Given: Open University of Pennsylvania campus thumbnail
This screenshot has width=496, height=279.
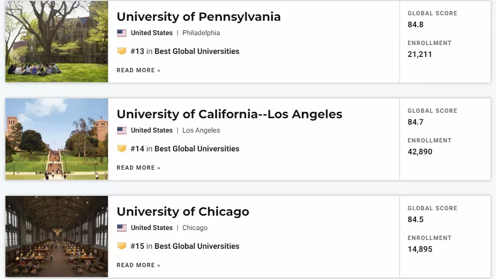Looking at the screenshot, I should pos(56,42).
